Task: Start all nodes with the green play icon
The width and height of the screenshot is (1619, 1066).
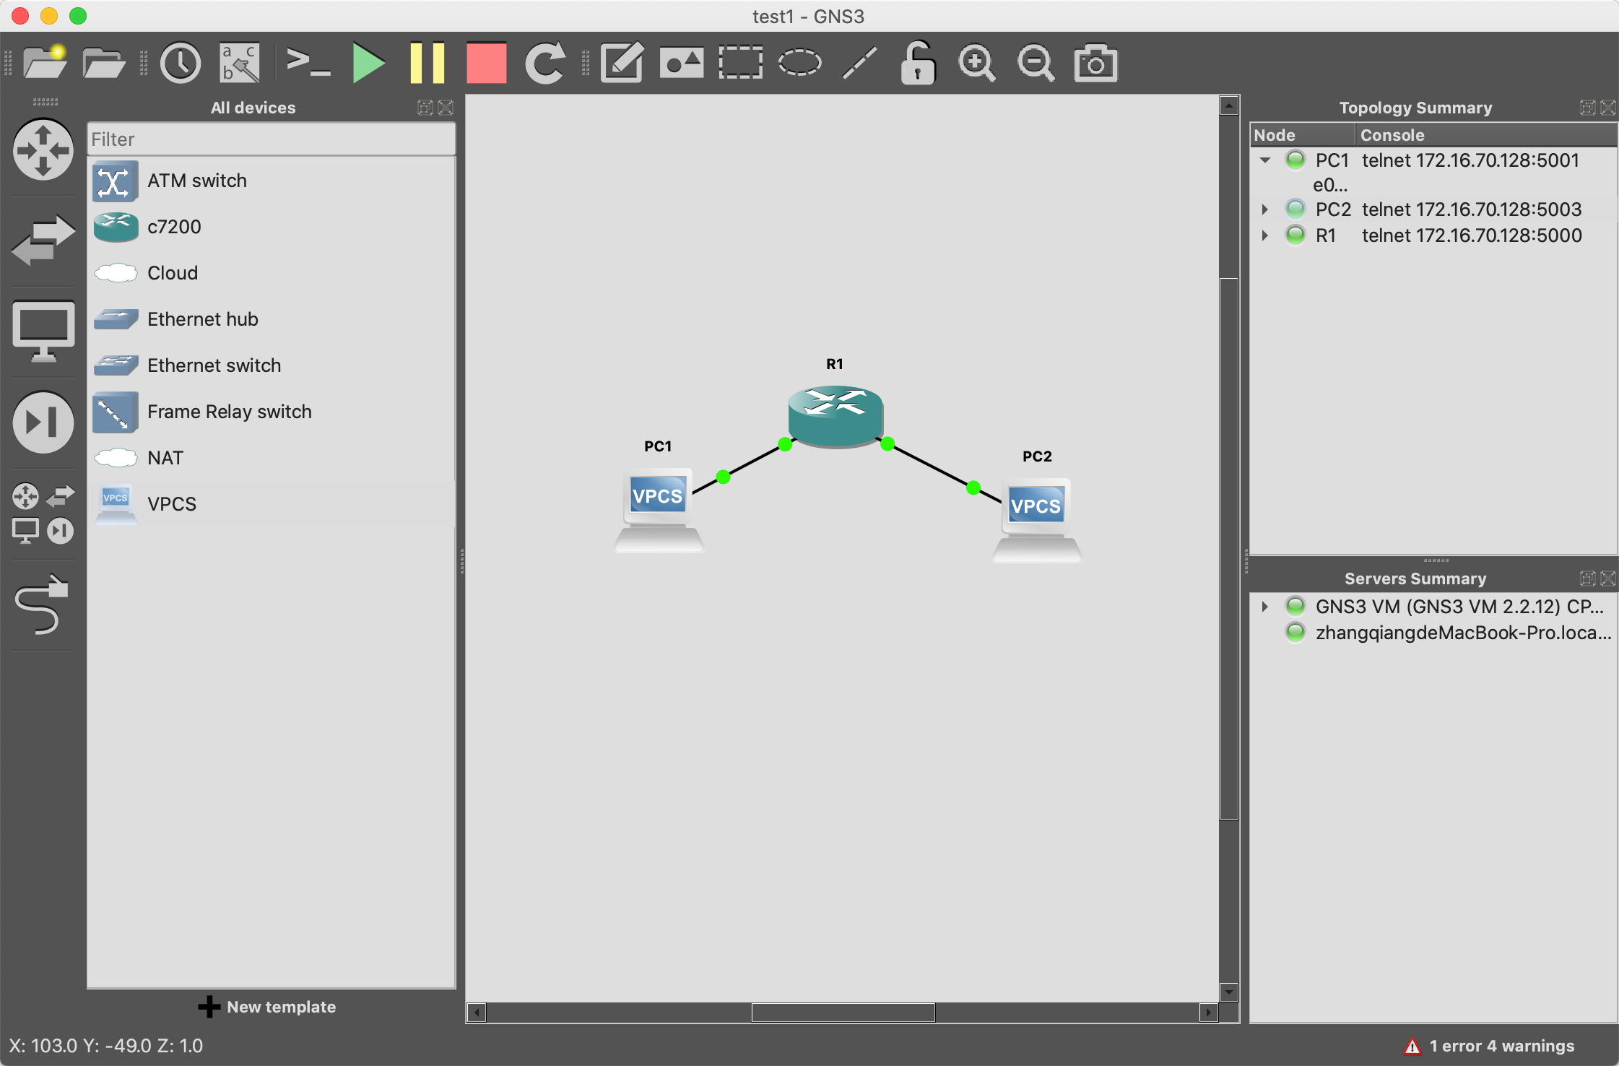Action: tap(368, 64)
